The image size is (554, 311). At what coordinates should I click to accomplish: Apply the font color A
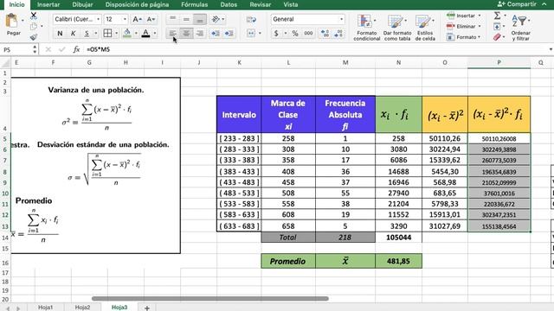[145, 34]
